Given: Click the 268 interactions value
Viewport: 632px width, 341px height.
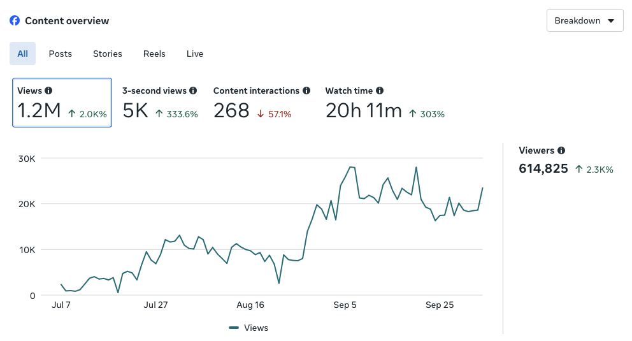Looking at the screenshot, I should click(x=231, y=110).
